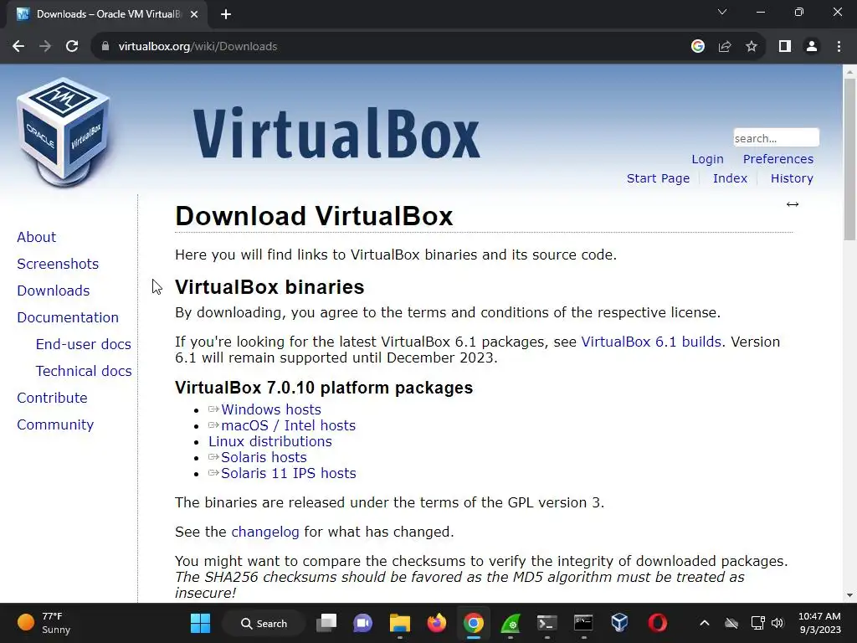Open File Explorer from the taskbar
The width and height of the screenshot is (857, 643).
tap(399, 623)
